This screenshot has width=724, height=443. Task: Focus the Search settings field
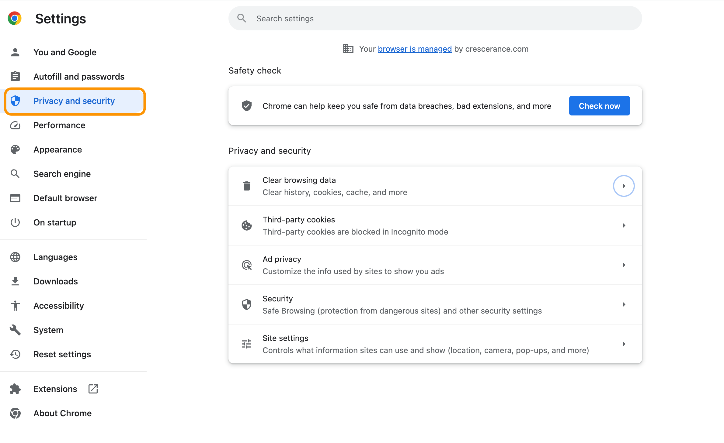tap(435, 19)
